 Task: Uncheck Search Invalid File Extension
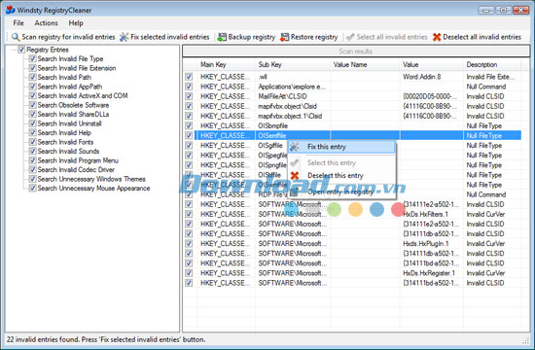32,68
